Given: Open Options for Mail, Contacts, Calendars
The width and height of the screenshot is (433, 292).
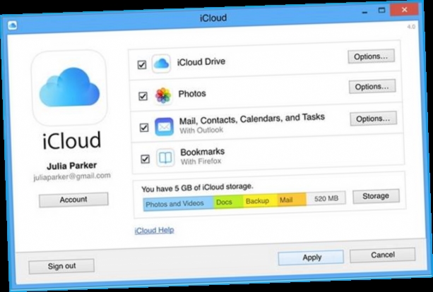Looking at the screenshot, I should pos(374,118).
